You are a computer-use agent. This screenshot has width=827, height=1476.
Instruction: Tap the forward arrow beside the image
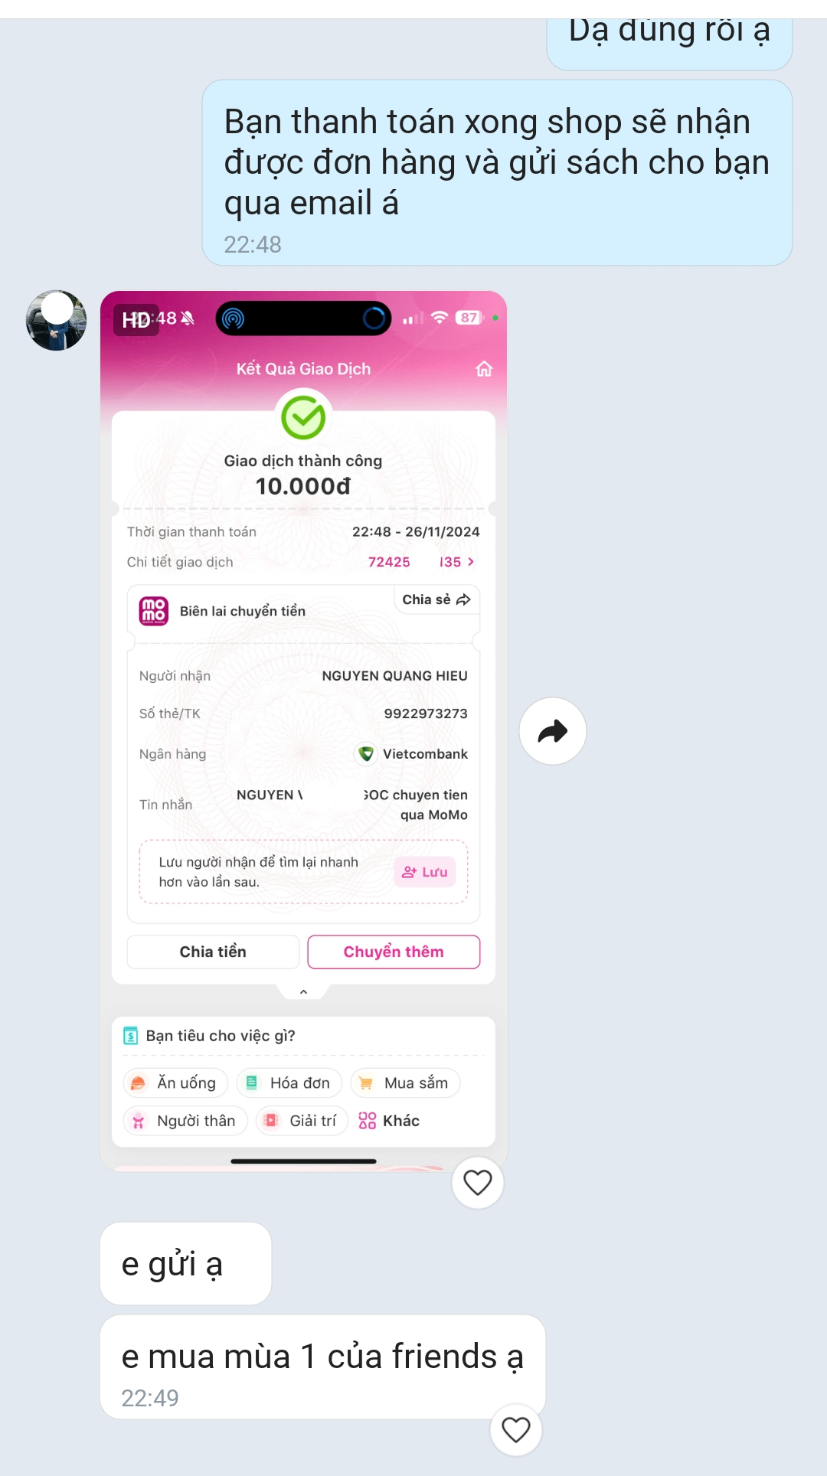point(553,731)
